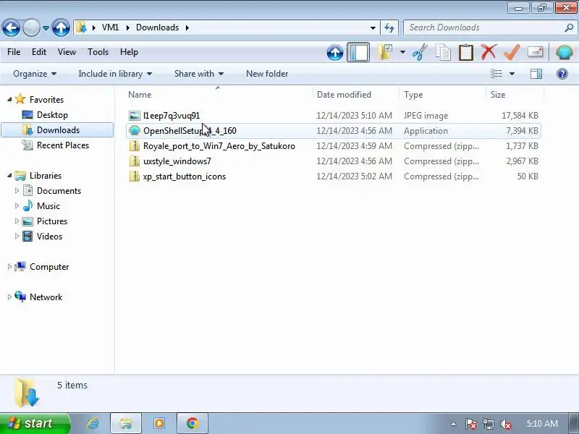Open recent locations dropdown beside Forward
Image resolution: width=579 pixels, height=434 pixels.
46,28
